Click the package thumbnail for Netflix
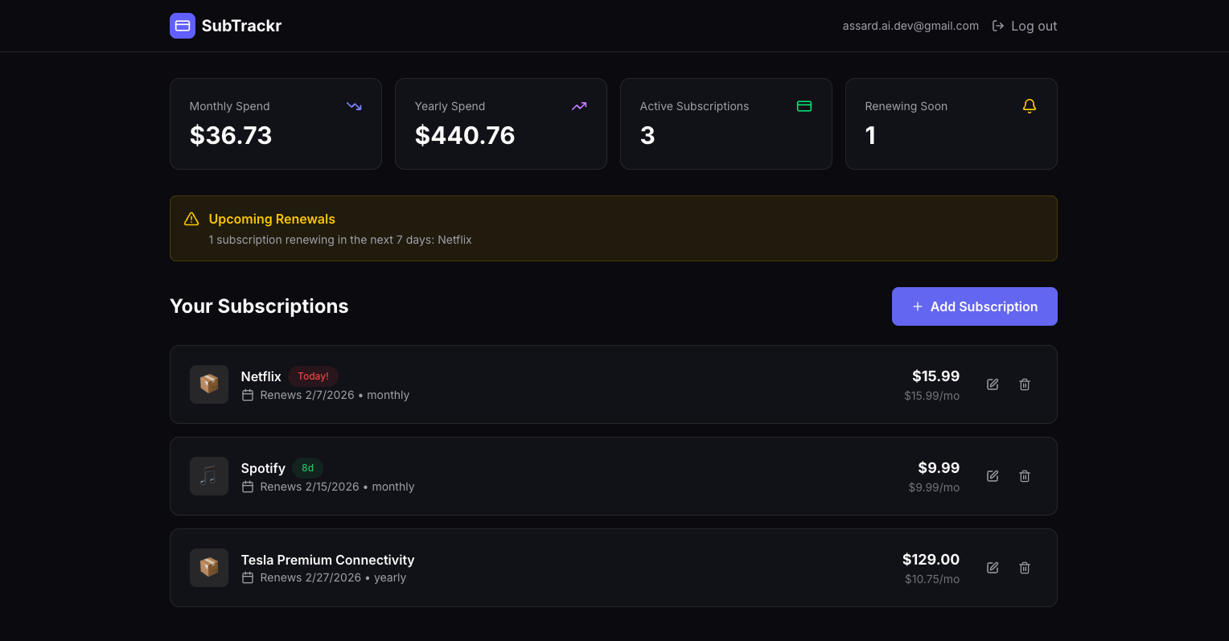This screenshot has height=641, width=1229. pos(208,384)
